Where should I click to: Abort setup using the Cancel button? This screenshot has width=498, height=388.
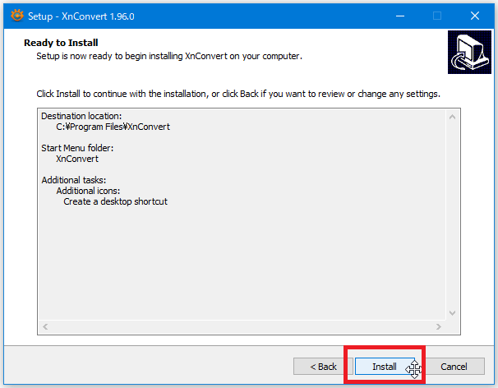point(454,367)
